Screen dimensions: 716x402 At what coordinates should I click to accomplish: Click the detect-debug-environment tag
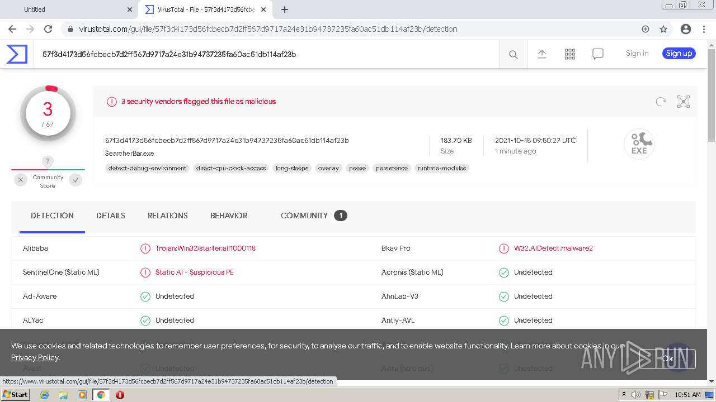[147, 168]
